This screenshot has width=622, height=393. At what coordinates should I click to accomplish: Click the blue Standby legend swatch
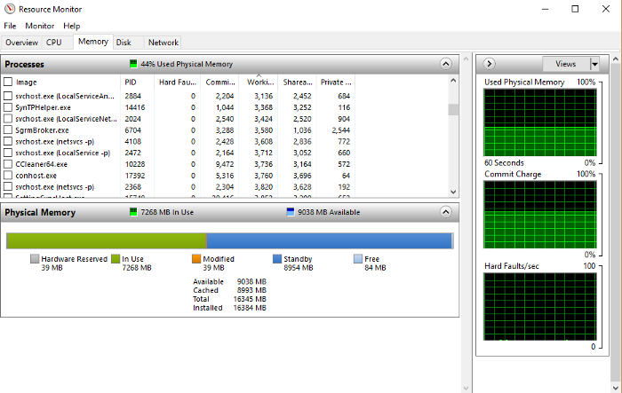277,259
